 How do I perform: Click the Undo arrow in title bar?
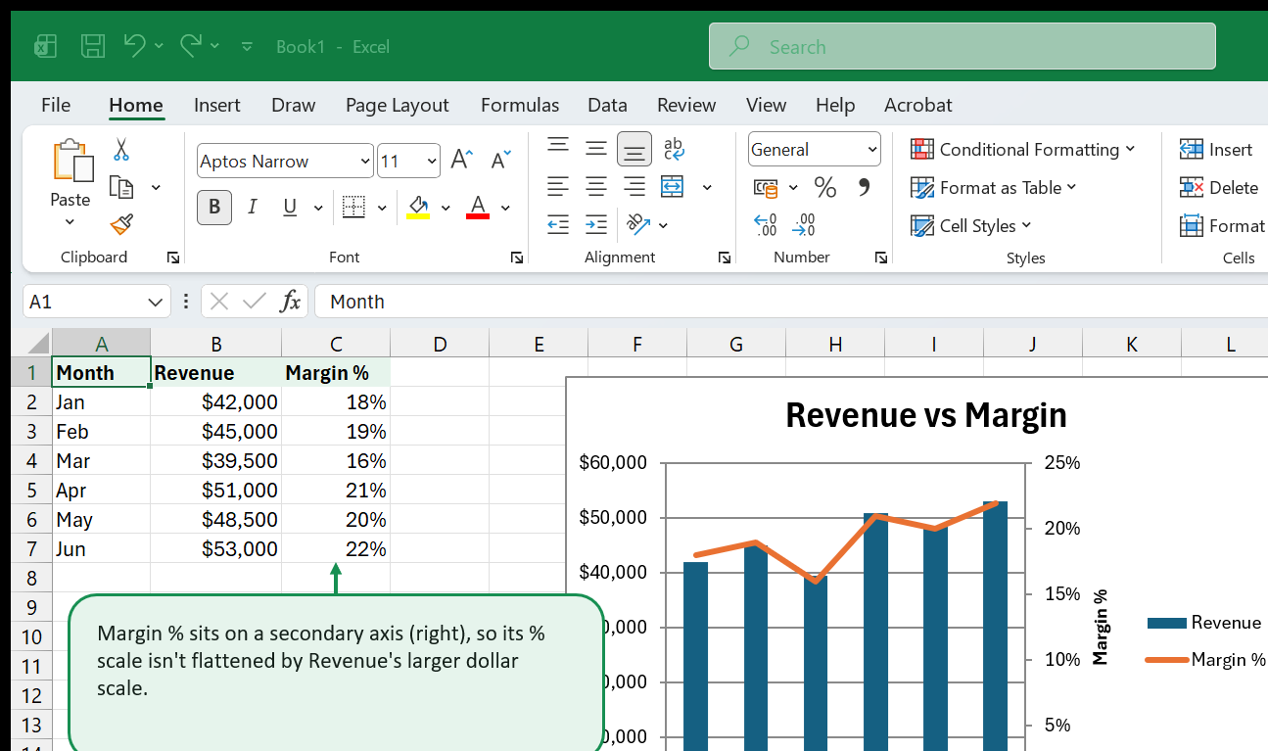tap(135, 45)
